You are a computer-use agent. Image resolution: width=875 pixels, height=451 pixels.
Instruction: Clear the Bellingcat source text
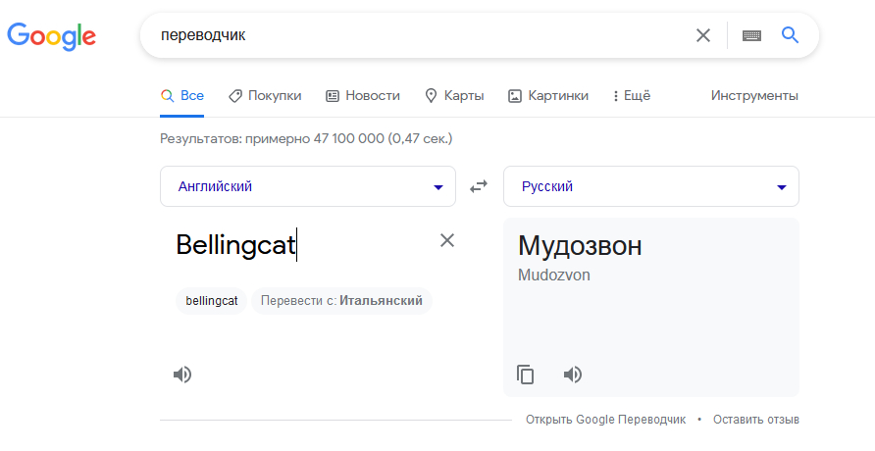pyautogui.click(x=447, y=240)
